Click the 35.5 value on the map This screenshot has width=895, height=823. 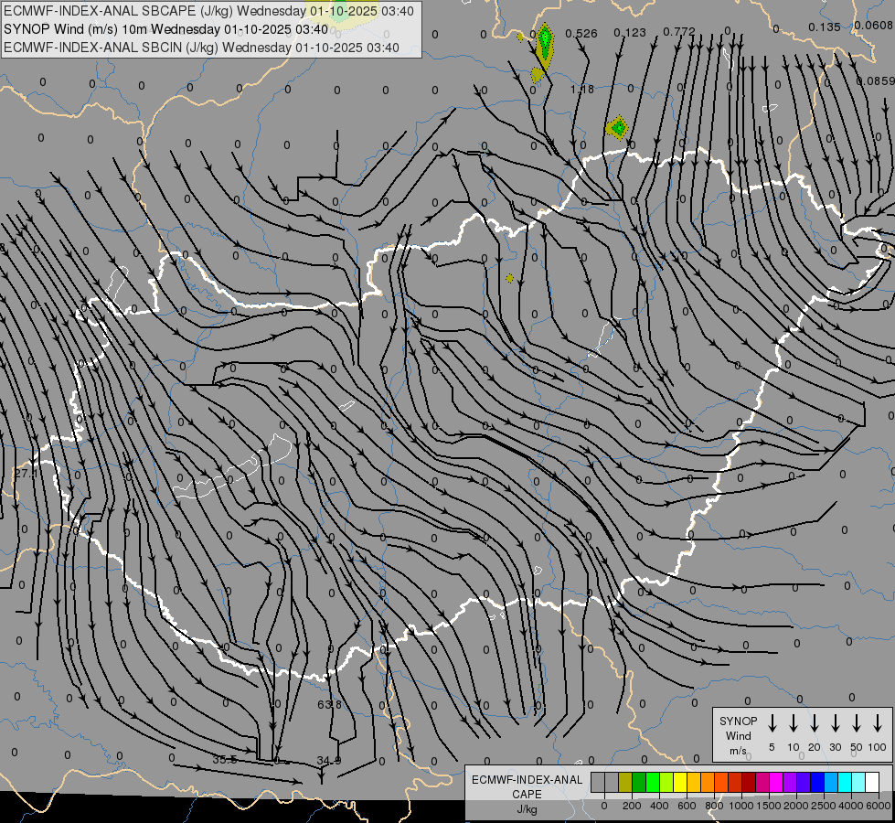224,760
